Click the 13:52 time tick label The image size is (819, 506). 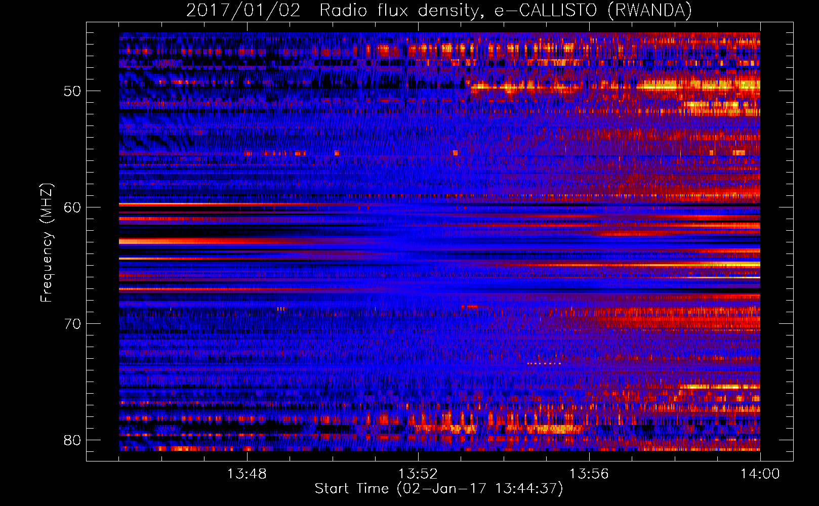[418, 474]
